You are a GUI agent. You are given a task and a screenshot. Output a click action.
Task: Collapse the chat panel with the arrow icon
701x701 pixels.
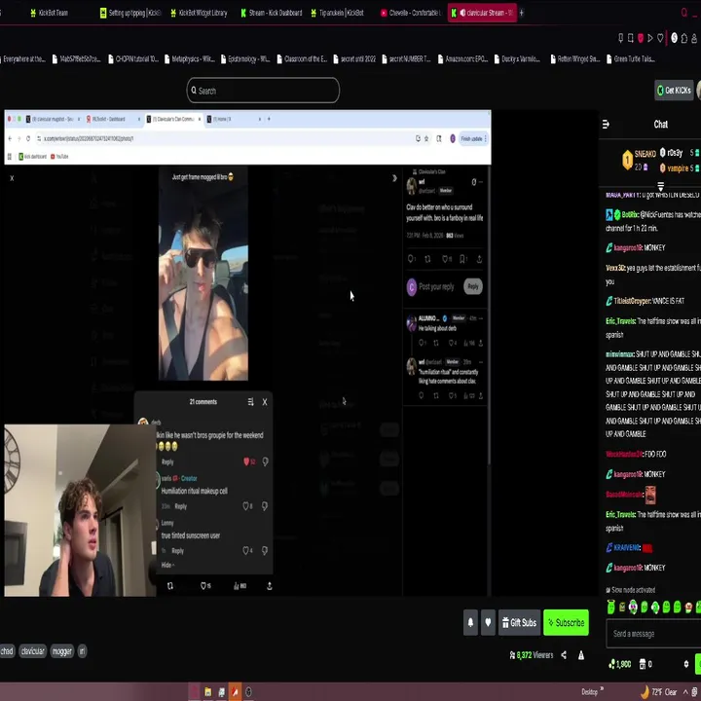click(x=606, y=125)
